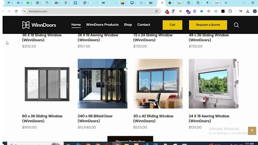Screen dimensions: 258x145
Task: Click the yellow Call button
Action: tap(172, 25)
